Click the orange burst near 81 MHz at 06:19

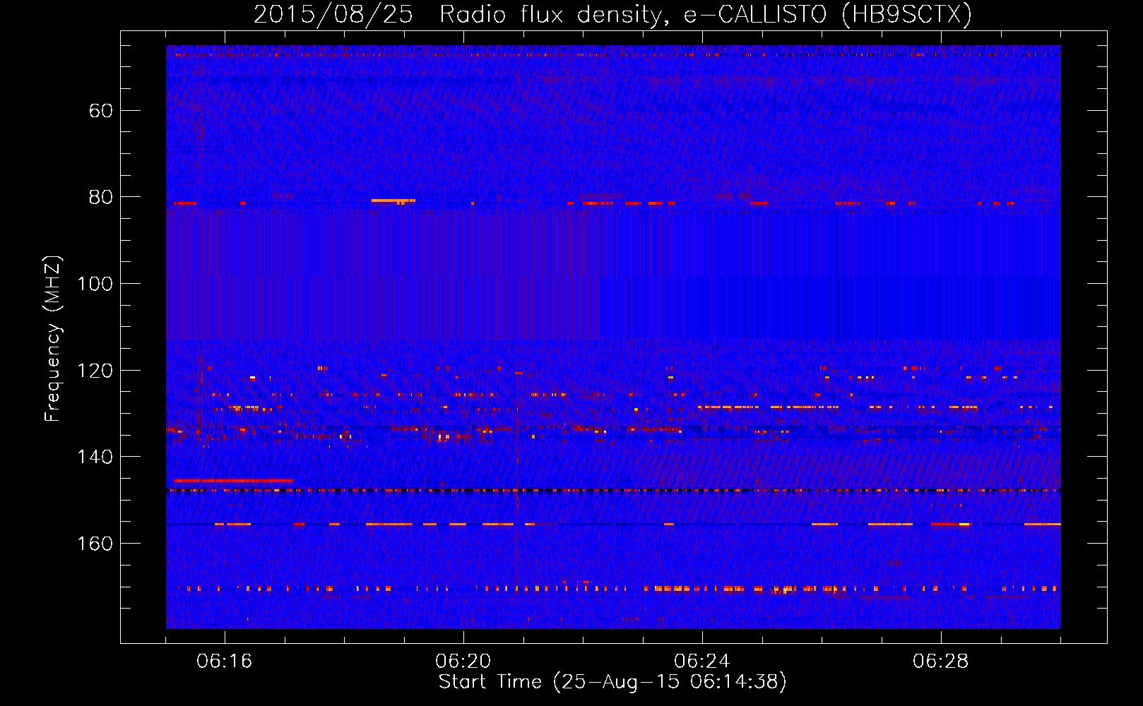[393, 201]
